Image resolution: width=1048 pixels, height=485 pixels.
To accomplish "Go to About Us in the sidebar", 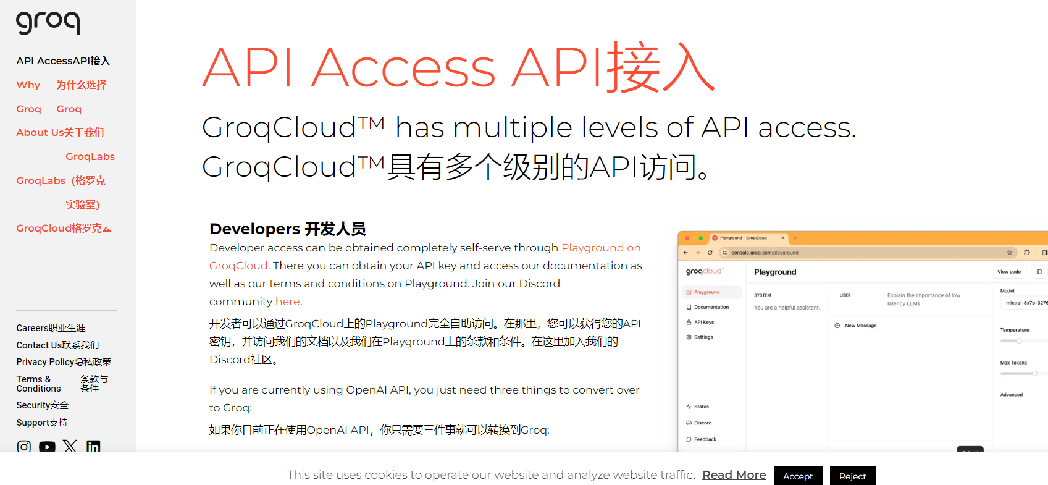I will (x=60, y=132).
